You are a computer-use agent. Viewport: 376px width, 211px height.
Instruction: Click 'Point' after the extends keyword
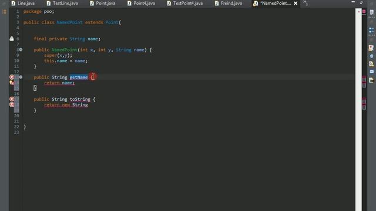[x=112, y=22]
